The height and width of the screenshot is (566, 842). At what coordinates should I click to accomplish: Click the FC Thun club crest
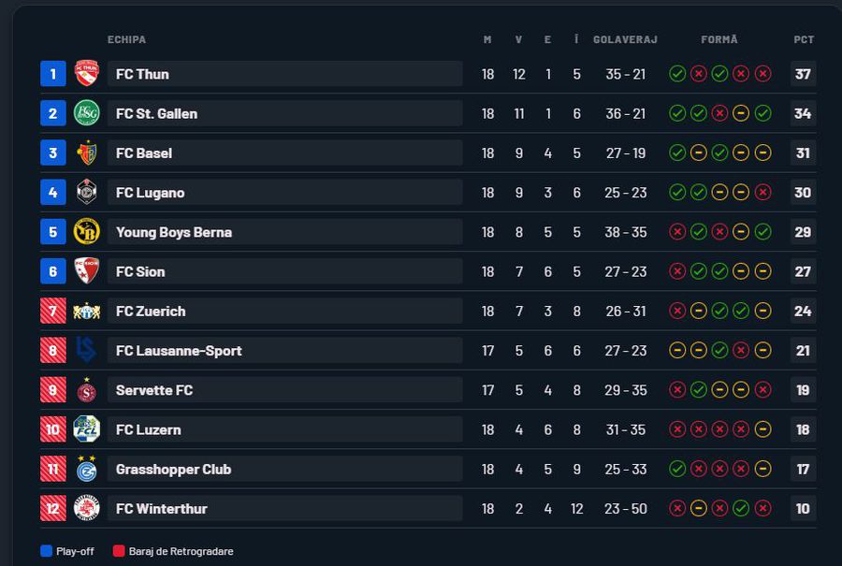86,74
